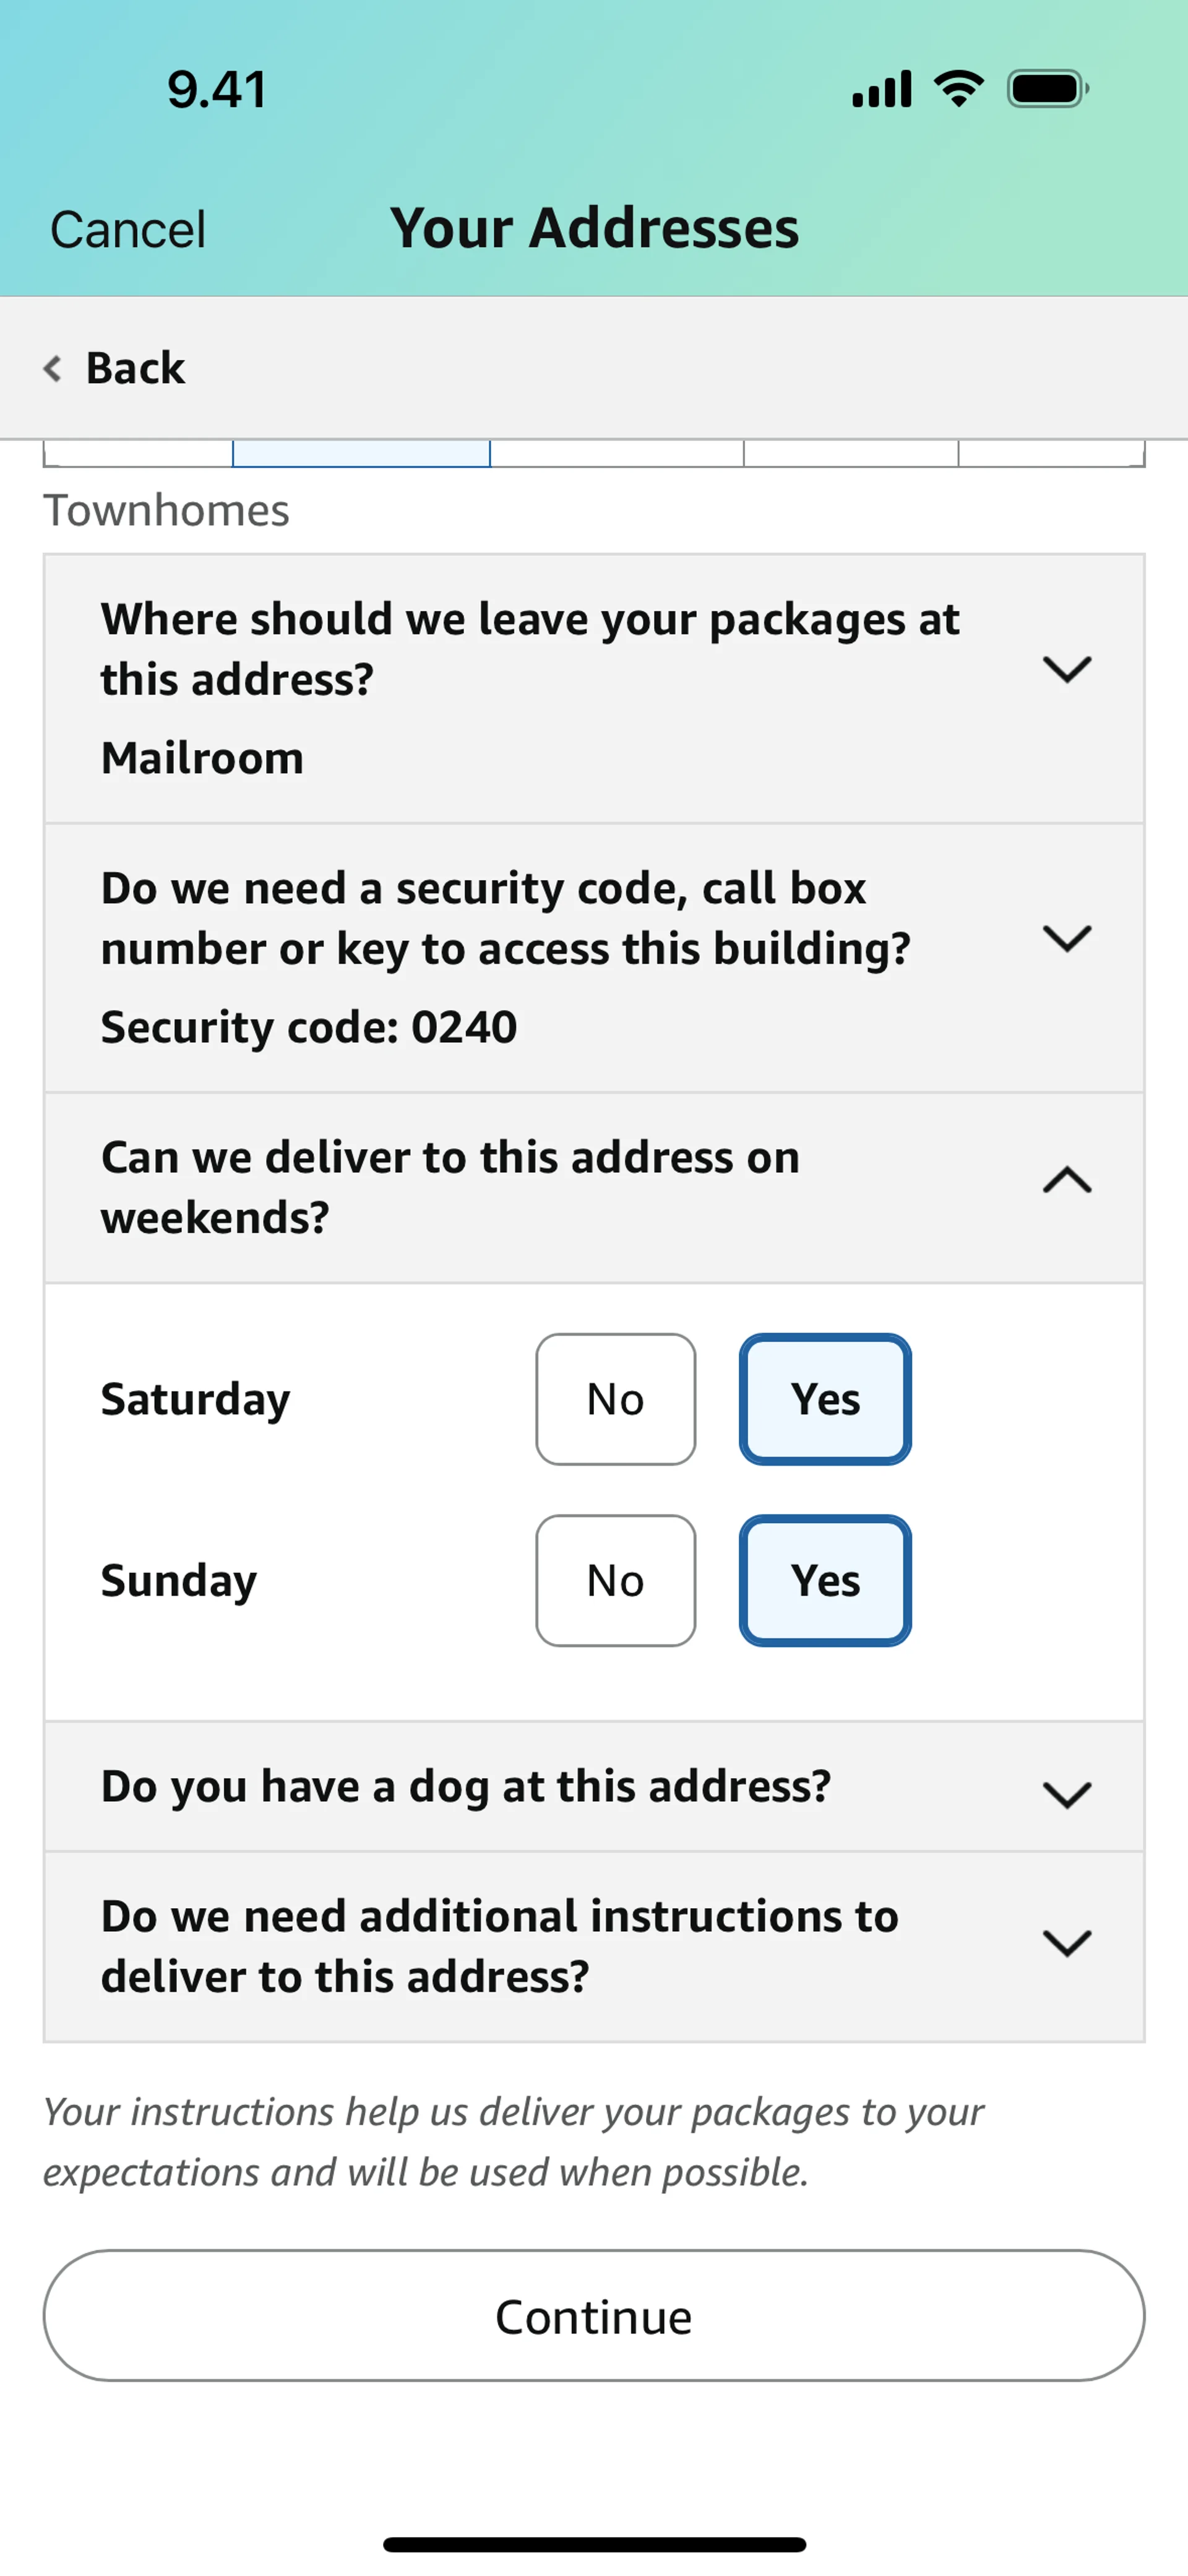Click the back arrow chevron icon

coord(53,368)
